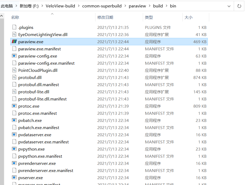Screen dimensions: 247x185
Task: Click date 2021/7/13 22:40
Action: point(113,70)
